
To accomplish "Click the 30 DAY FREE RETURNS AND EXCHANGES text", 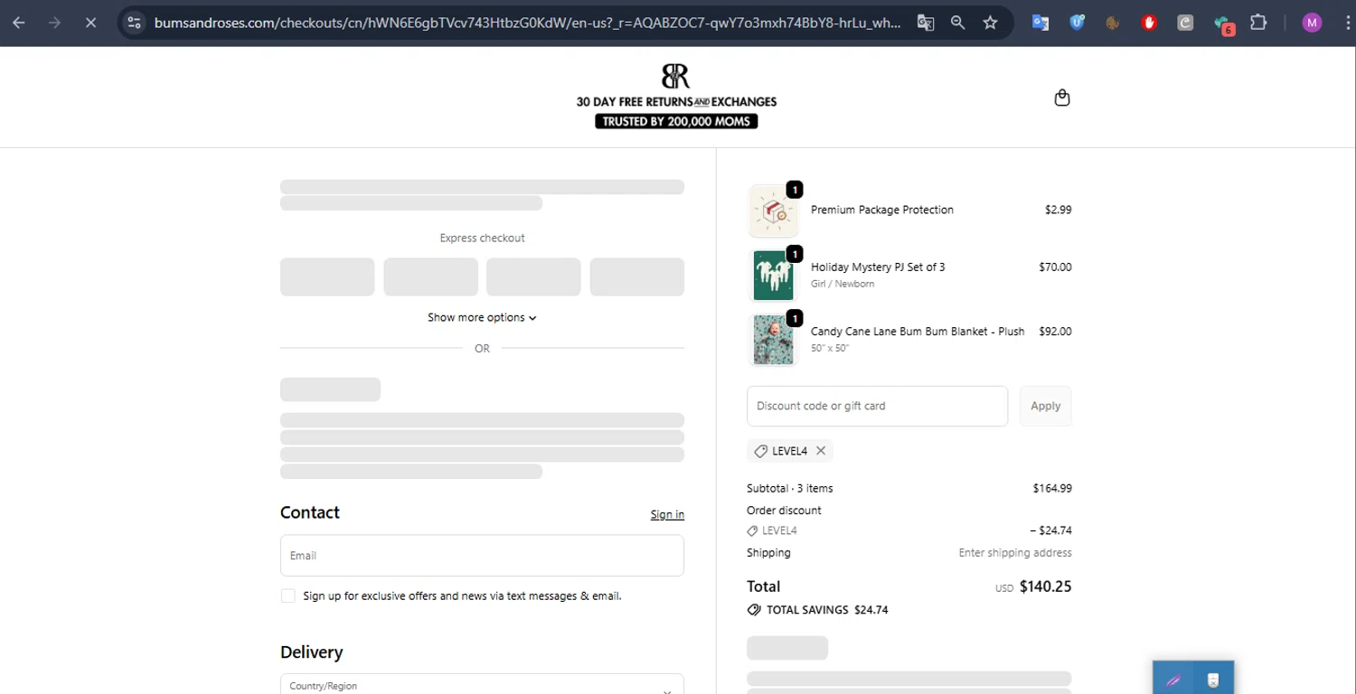I will click(676, 102).
